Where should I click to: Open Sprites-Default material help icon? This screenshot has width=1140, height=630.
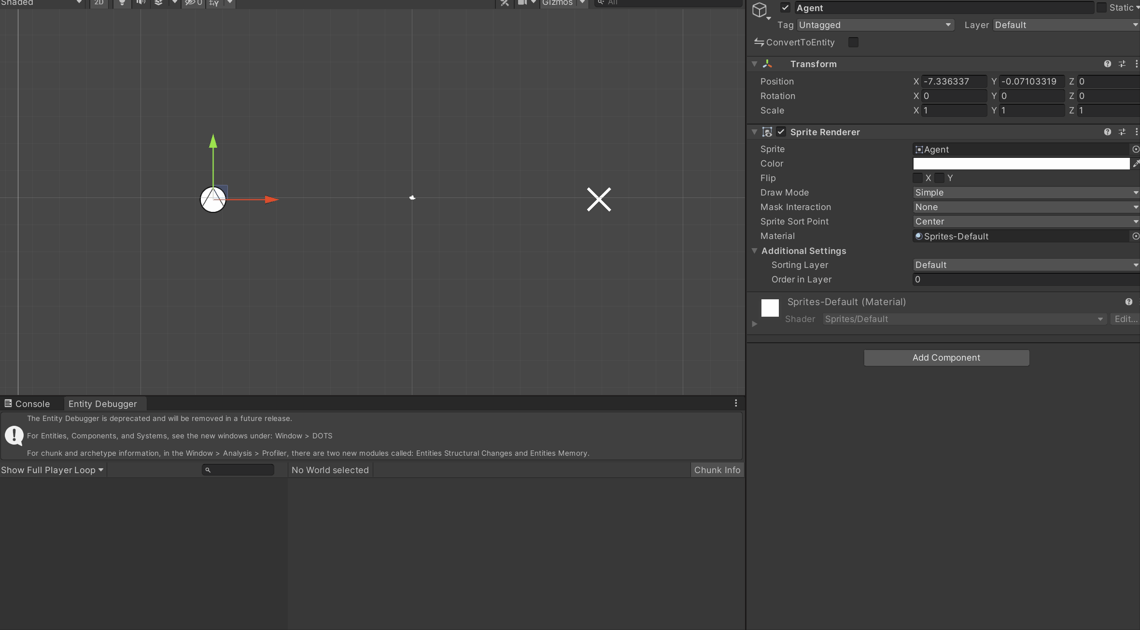(1129, 302)
